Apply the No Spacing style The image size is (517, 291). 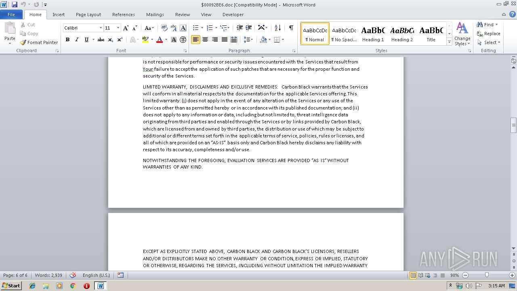(x=344, y=34)
